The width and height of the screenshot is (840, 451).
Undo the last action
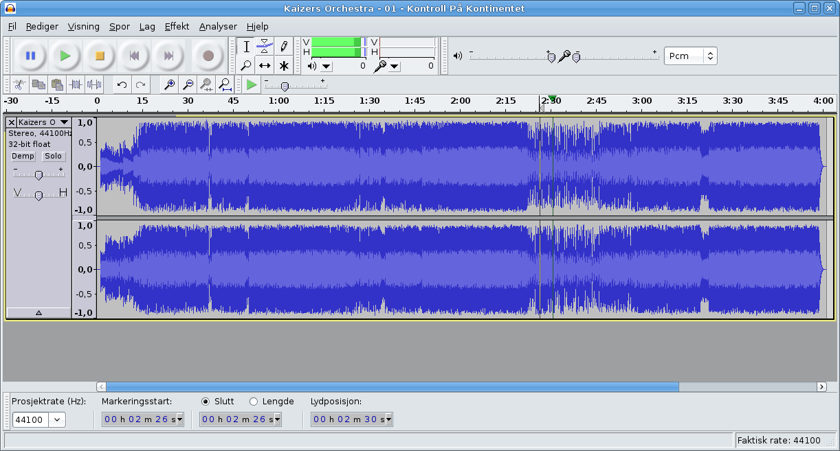click(x=122, y=84)
